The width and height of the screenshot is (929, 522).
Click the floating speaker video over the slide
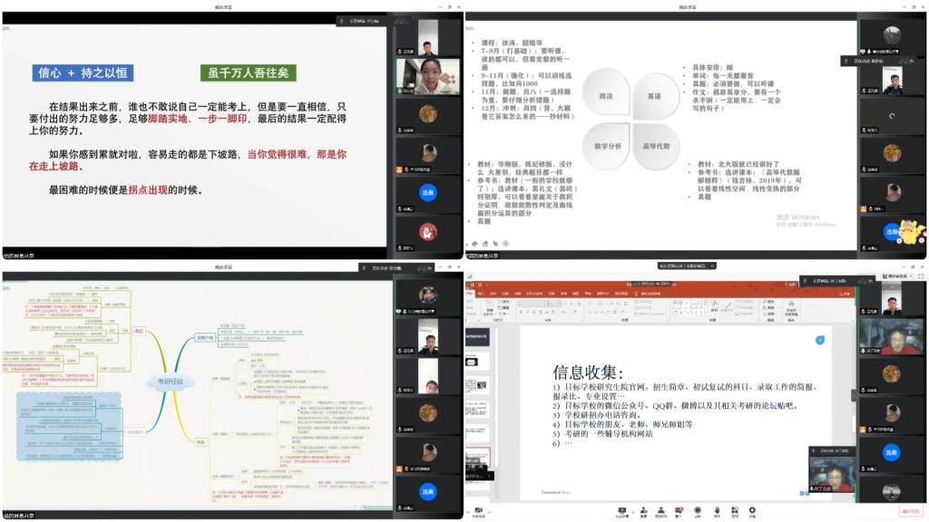(831, 471)
